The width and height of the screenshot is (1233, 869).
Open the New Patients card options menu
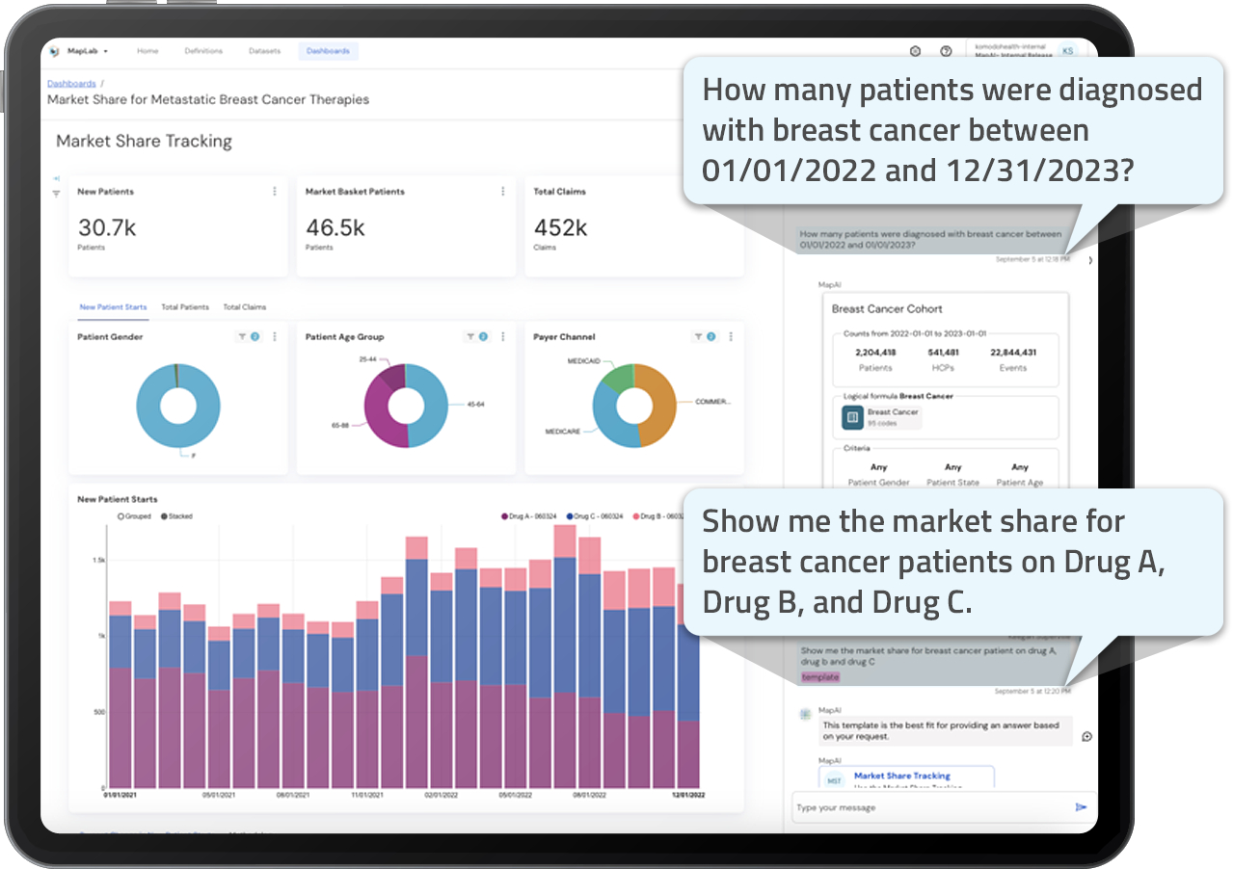pyautogui.click(x=275, y=192)
